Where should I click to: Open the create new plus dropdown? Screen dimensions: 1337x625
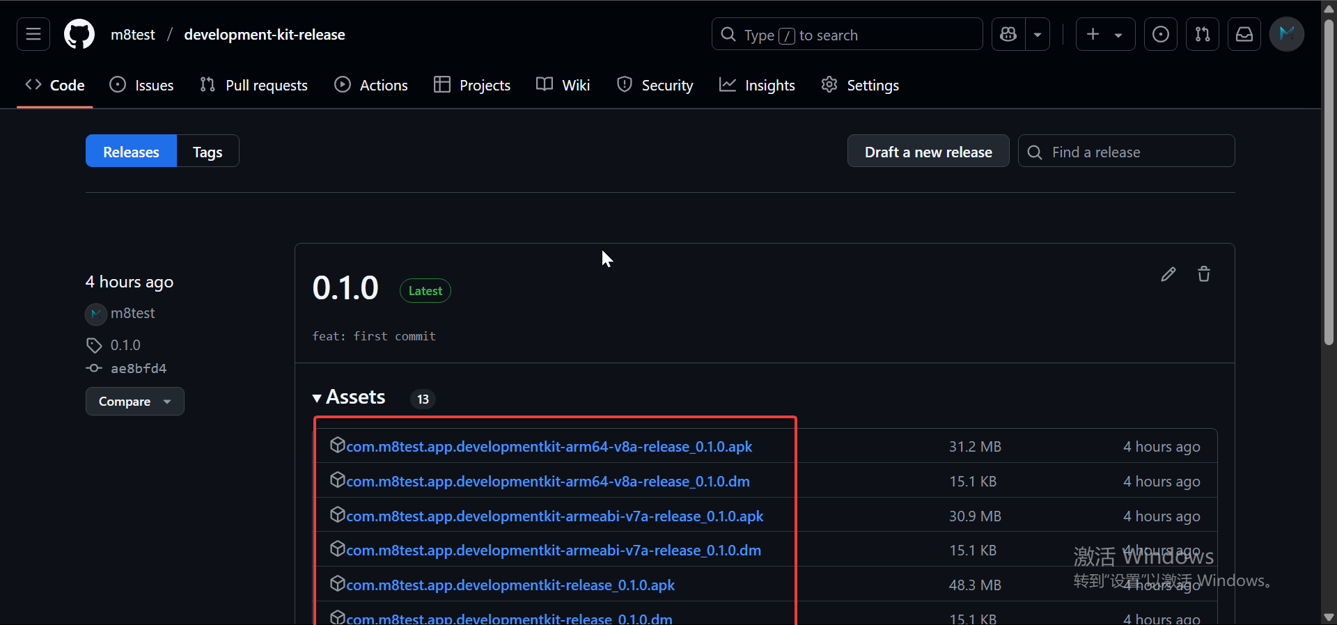[1105, 34]
